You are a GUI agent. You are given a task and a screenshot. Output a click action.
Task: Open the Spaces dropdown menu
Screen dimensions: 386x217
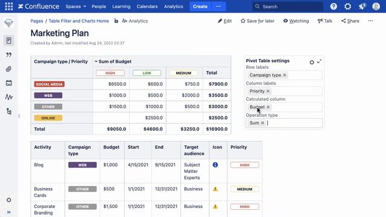pos(75,7)
